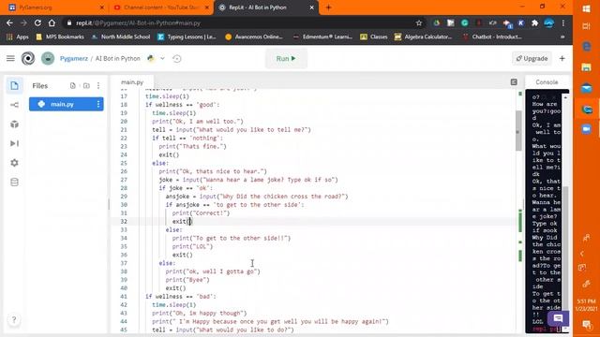Open the Windows notification center icon
The width and height of the screenshot is (600, 337).
586,325
